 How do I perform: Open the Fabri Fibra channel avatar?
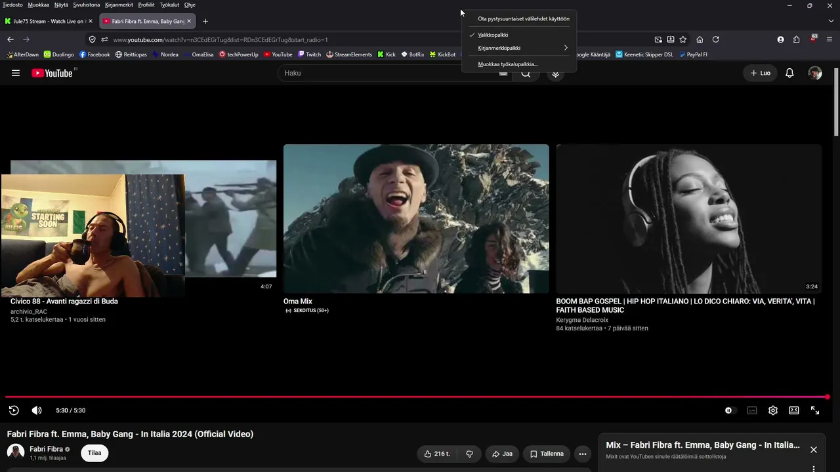point(16,452)
